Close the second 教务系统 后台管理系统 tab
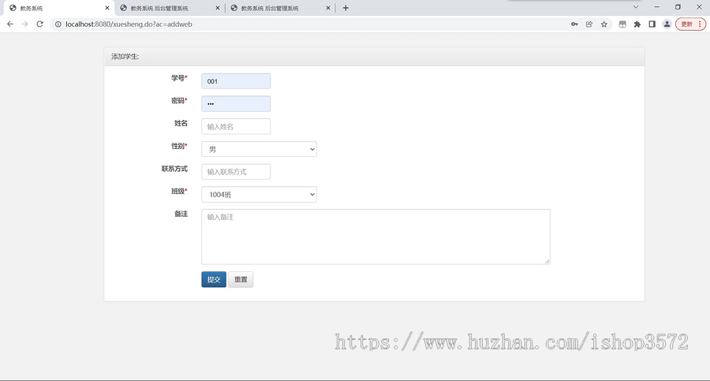Viewport: 710px width, 381px height. 218,8
